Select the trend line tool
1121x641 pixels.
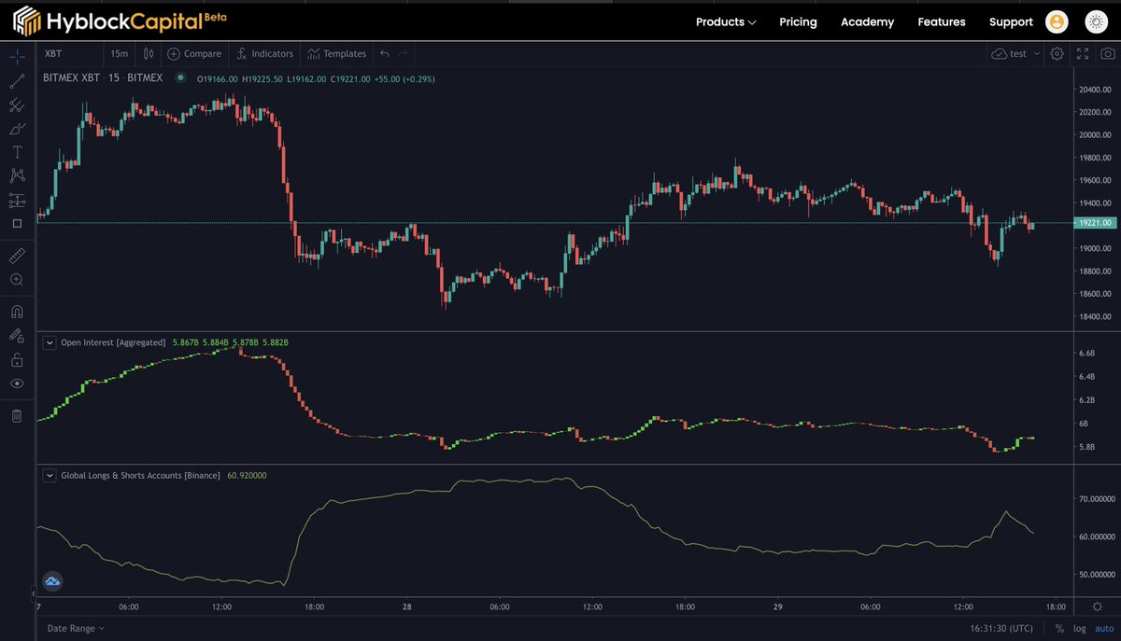[x=17, y=81]
